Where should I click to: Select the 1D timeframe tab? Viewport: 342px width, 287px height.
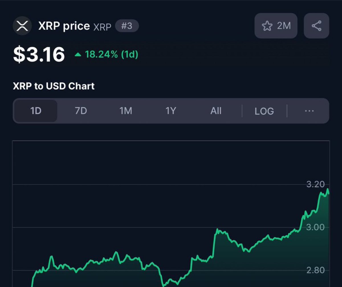tap(36, 111)
